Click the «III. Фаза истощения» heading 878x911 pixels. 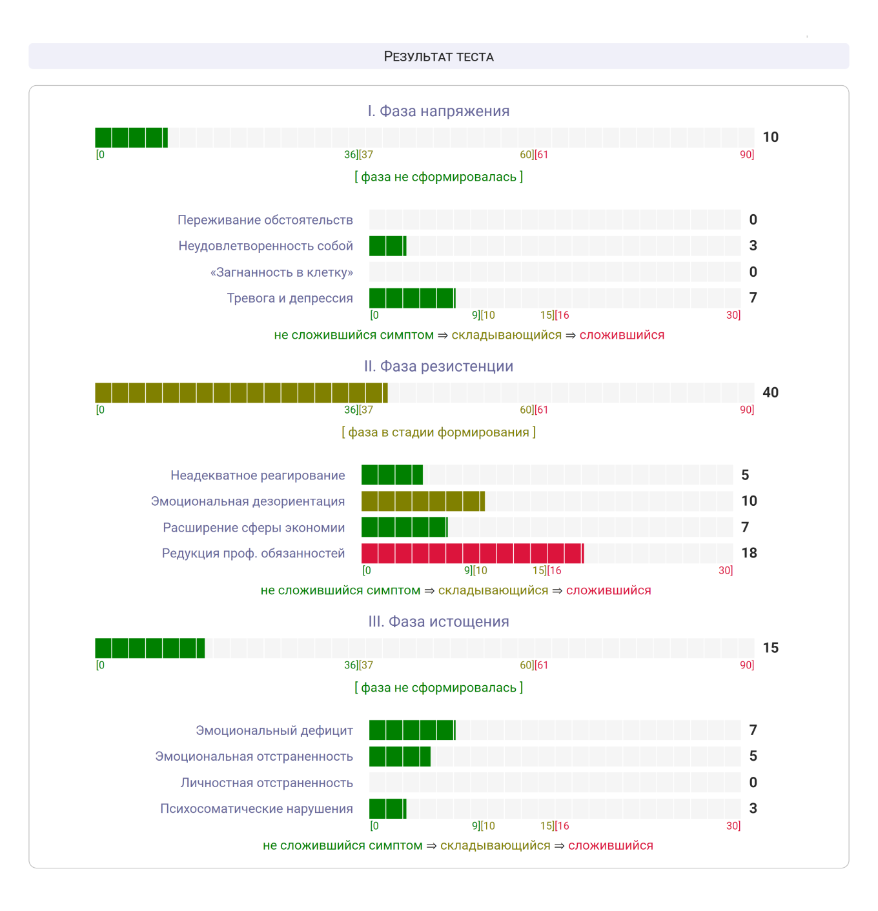(438, 622)
